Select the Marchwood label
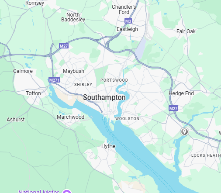Viewport: 221px width, 193px height. pos(71,117)
